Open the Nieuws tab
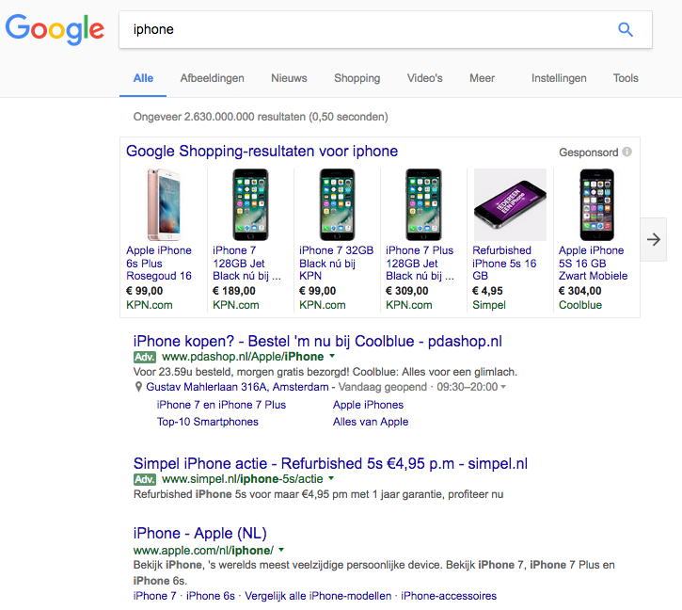682x610 pixels. pyautogui.click(x=289, y=78)
